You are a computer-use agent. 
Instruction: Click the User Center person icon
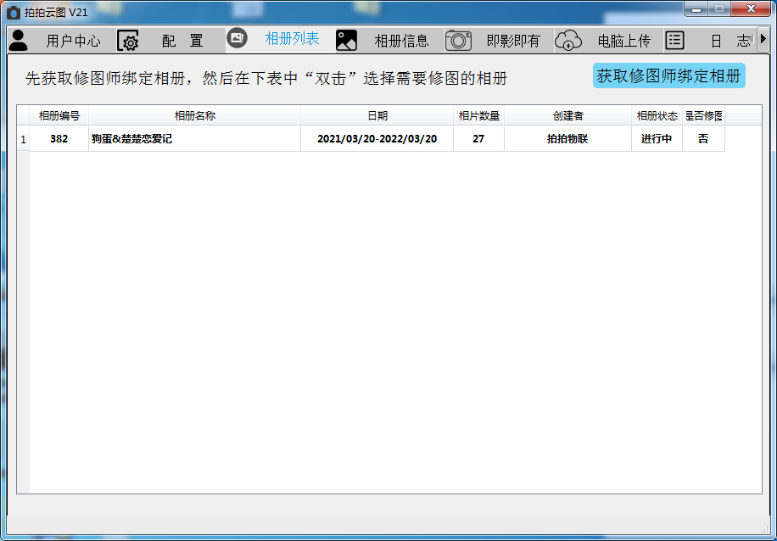click(18, 40)
